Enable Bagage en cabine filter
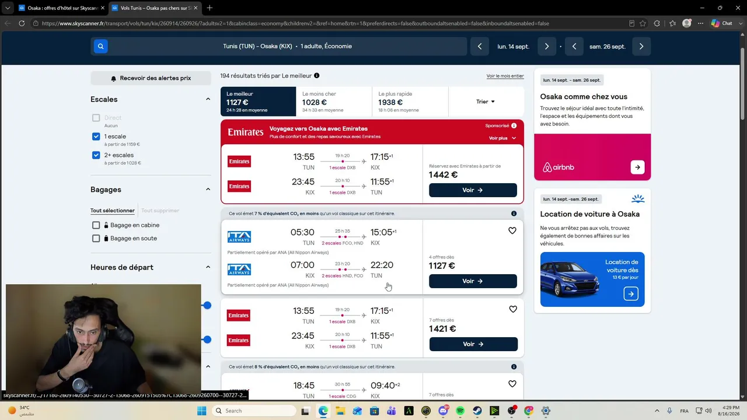 pos(96,225)
